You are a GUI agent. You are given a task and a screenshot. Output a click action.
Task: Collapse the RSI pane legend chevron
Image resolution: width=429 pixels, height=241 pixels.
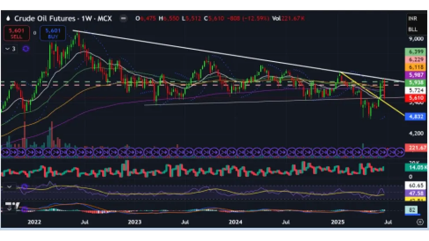pyautogui.click(x=9, y=187)
